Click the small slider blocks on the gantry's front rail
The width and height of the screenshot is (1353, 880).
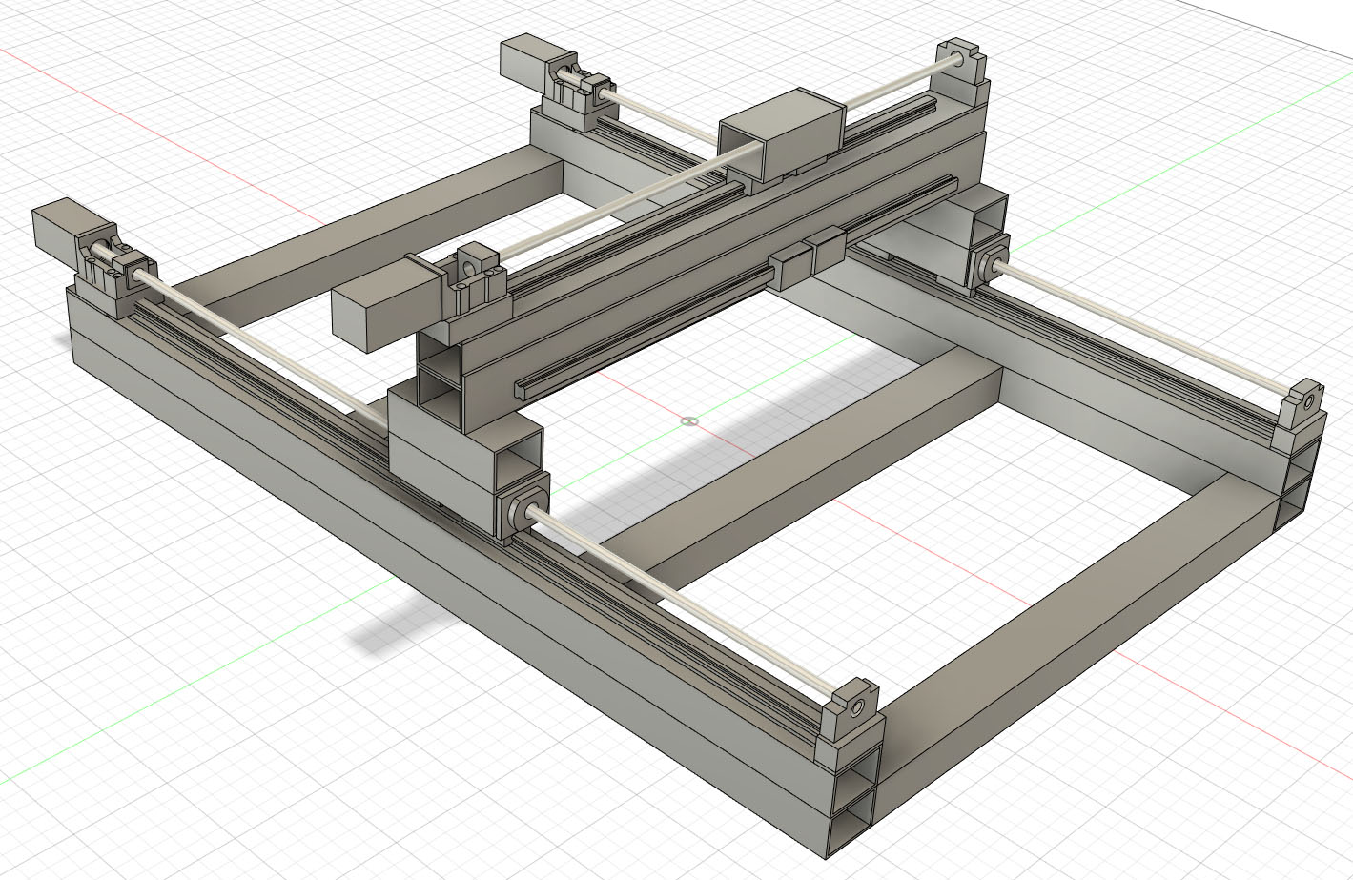click(807, 257)
